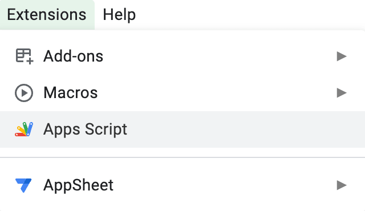The image size is (365, 211).
Task: Select the Add-ons text label
Action: pos(74,56)
